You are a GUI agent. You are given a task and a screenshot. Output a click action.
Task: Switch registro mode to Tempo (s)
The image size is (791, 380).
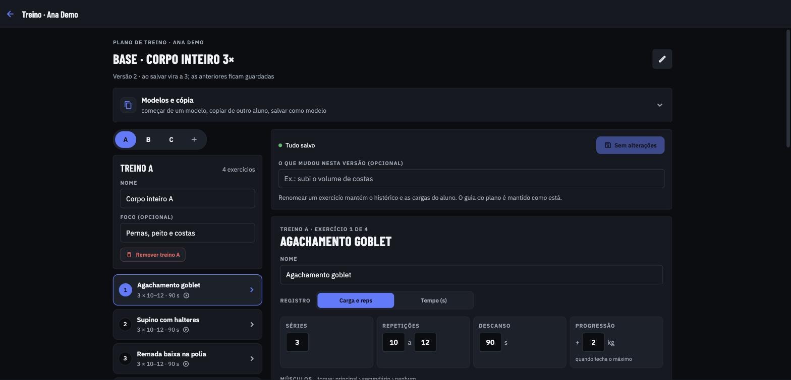[x=434, y=300]
